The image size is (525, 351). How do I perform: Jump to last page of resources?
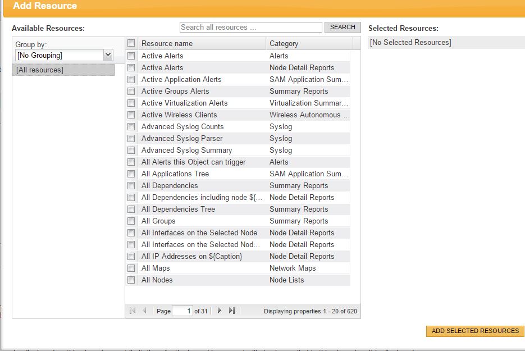coord(232,311)
